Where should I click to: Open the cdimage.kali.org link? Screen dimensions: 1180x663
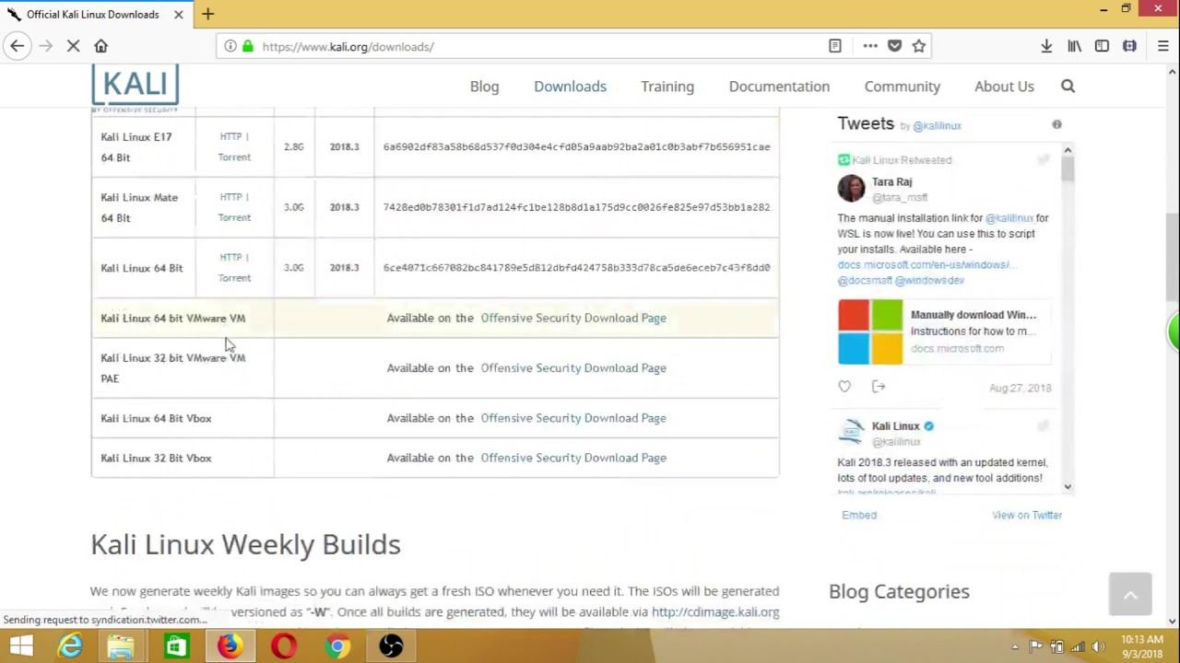coord(715,611)
